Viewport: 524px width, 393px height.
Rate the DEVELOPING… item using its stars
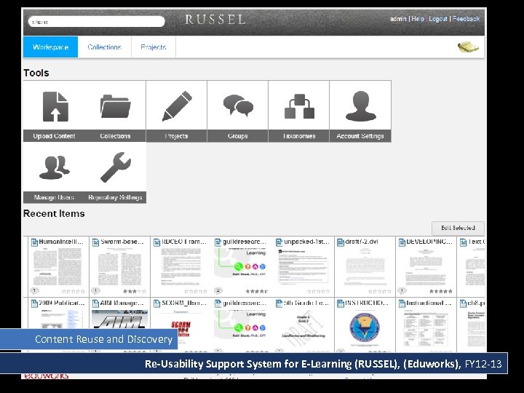[x=441, y=291]
